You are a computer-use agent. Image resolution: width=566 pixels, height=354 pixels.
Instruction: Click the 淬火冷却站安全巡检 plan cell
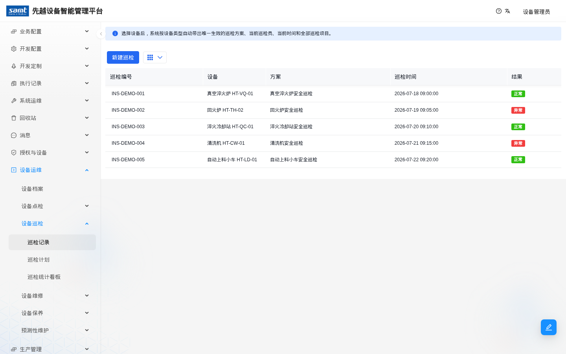coord(291,127)
